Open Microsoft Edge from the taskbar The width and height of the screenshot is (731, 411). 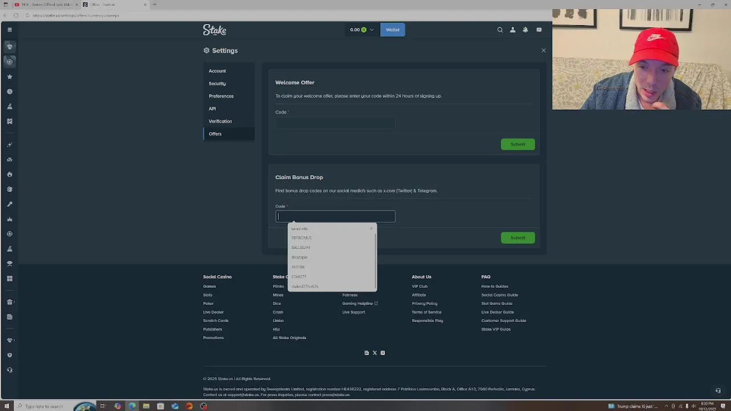pos(132,406)
